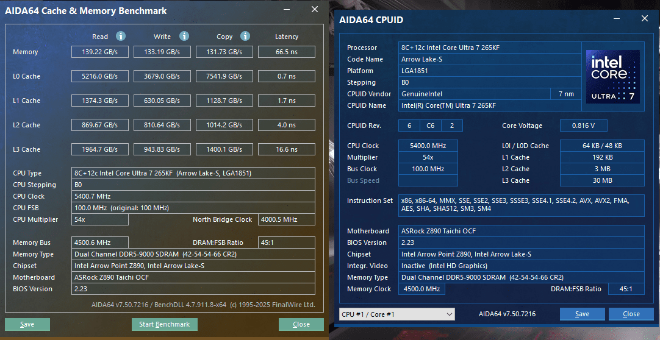Click the L3 Cache value 30 MB

602,180
